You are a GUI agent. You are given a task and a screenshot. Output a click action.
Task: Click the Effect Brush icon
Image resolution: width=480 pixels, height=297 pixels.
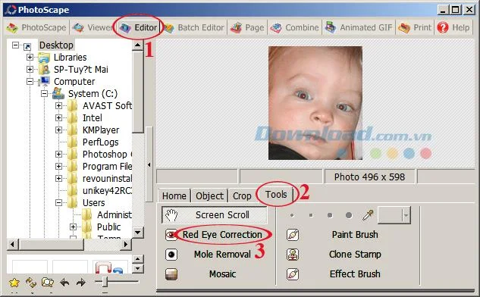pos(293,274)
